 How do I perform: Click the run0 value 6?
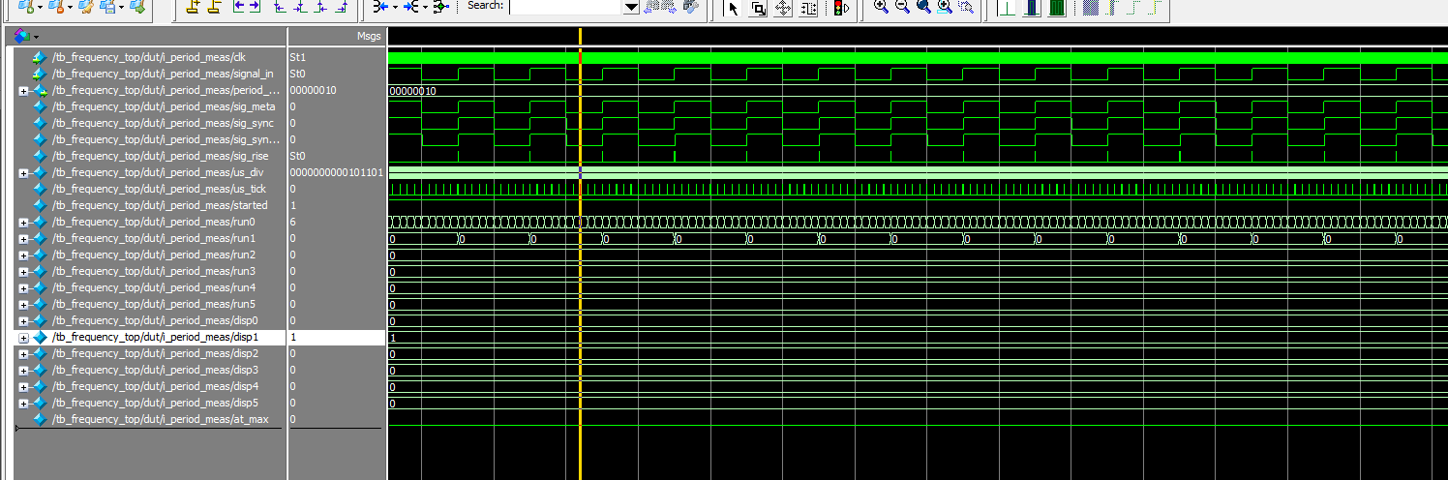(292, 223)
